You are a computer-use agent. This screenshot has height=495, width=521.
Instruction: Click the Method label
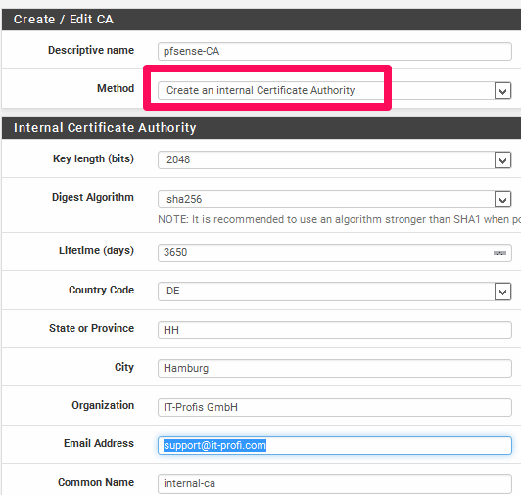pos(116,88)
